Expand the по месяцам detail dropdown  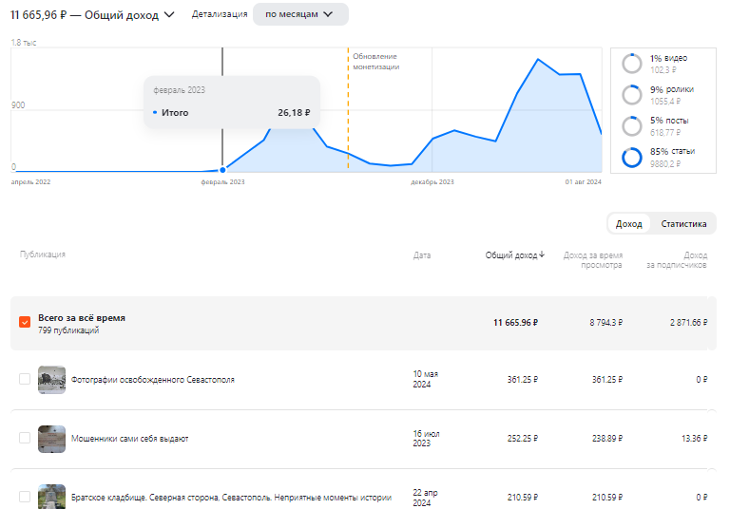click(300, 14)
